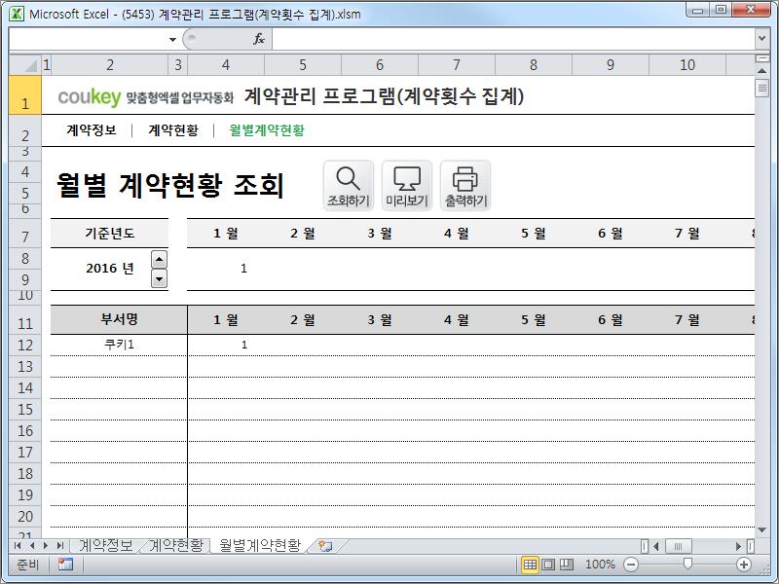779x584 pixels.
Task: Click the coukey logo
Action: coord(90,96)
